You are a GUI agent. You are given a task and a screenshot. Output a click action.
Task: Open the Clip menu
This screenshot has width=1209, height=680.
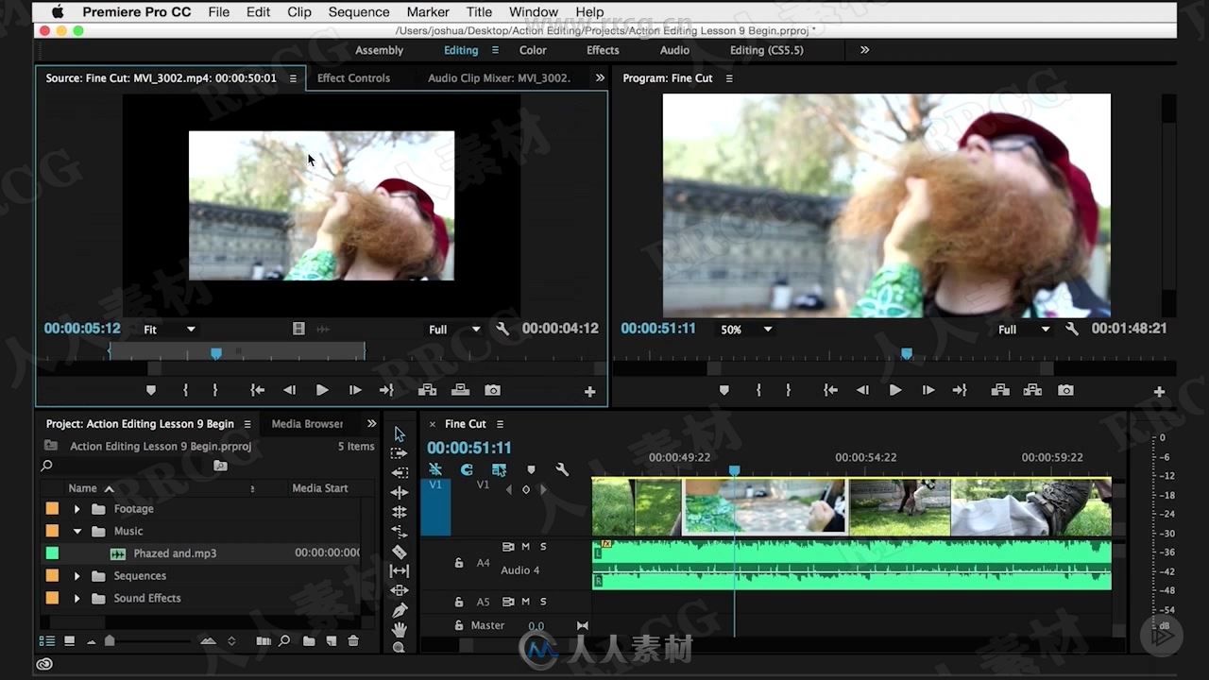299,12
